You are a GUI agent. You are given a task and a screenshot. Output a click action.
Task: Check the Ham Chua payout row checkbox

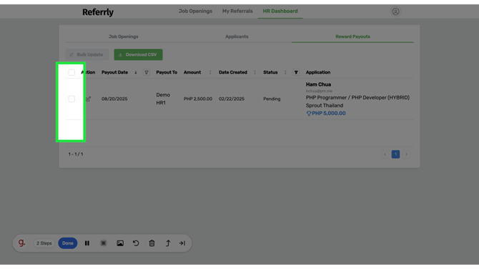pyautogui.click(x=71, y=99)
